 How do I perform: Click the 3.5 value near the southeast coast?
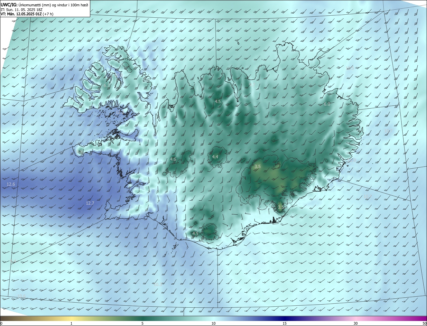[x=281, y=207]
